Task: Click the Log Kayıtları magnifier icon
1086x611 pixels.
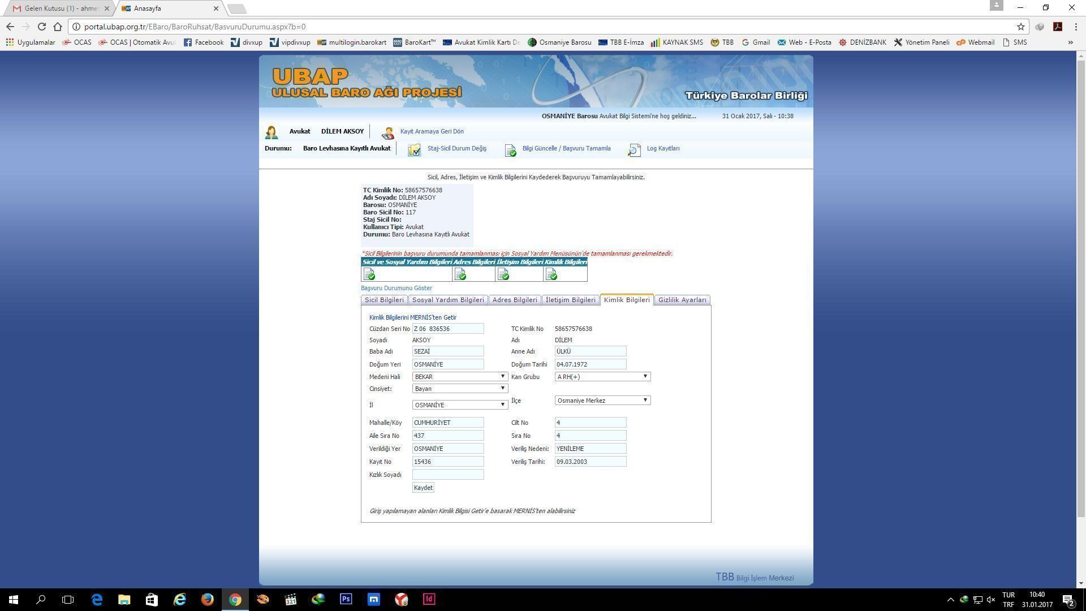Action: pyautogui.click(x=634, y=149)
